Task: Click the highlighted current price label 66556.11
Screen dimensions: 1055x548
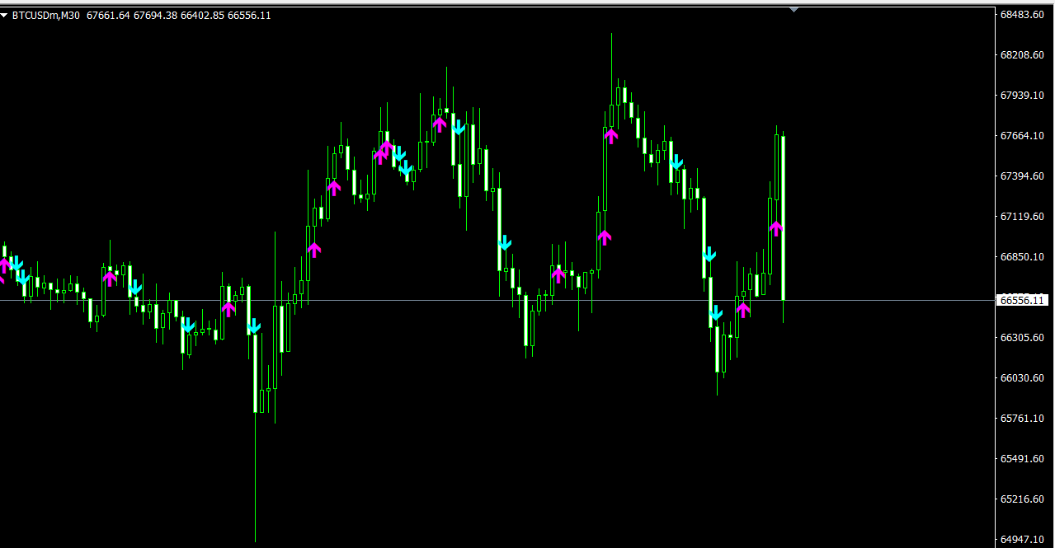Action: 1022,301
